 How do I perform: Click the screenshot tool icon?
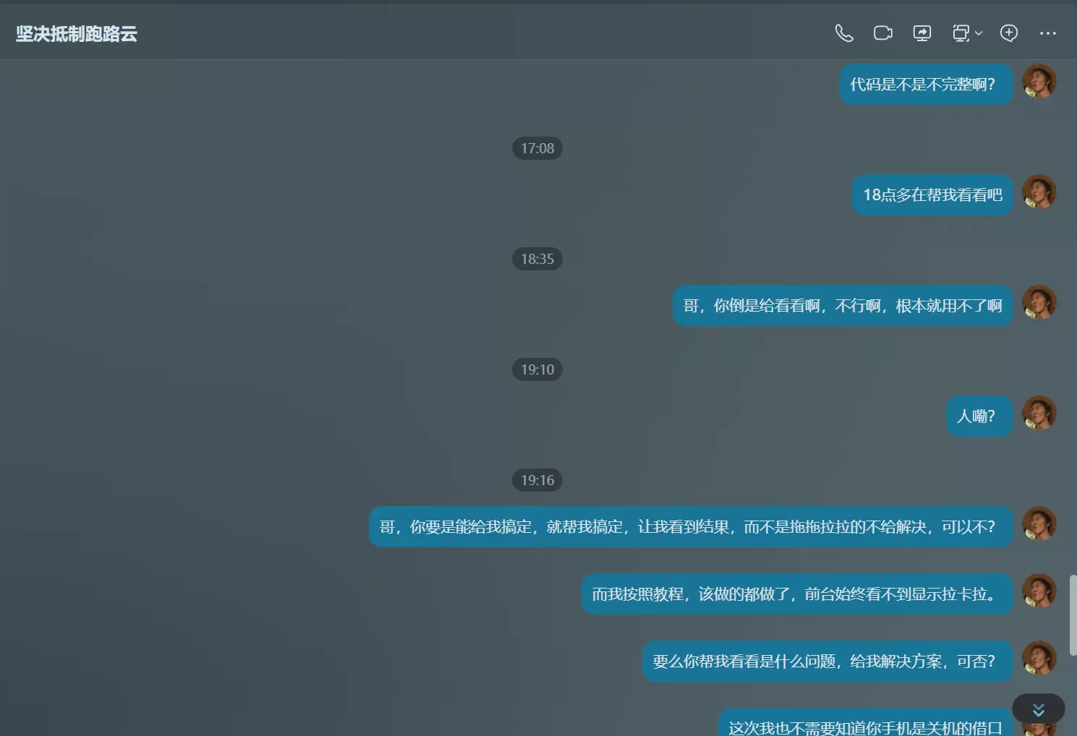[x=961, y=33]
